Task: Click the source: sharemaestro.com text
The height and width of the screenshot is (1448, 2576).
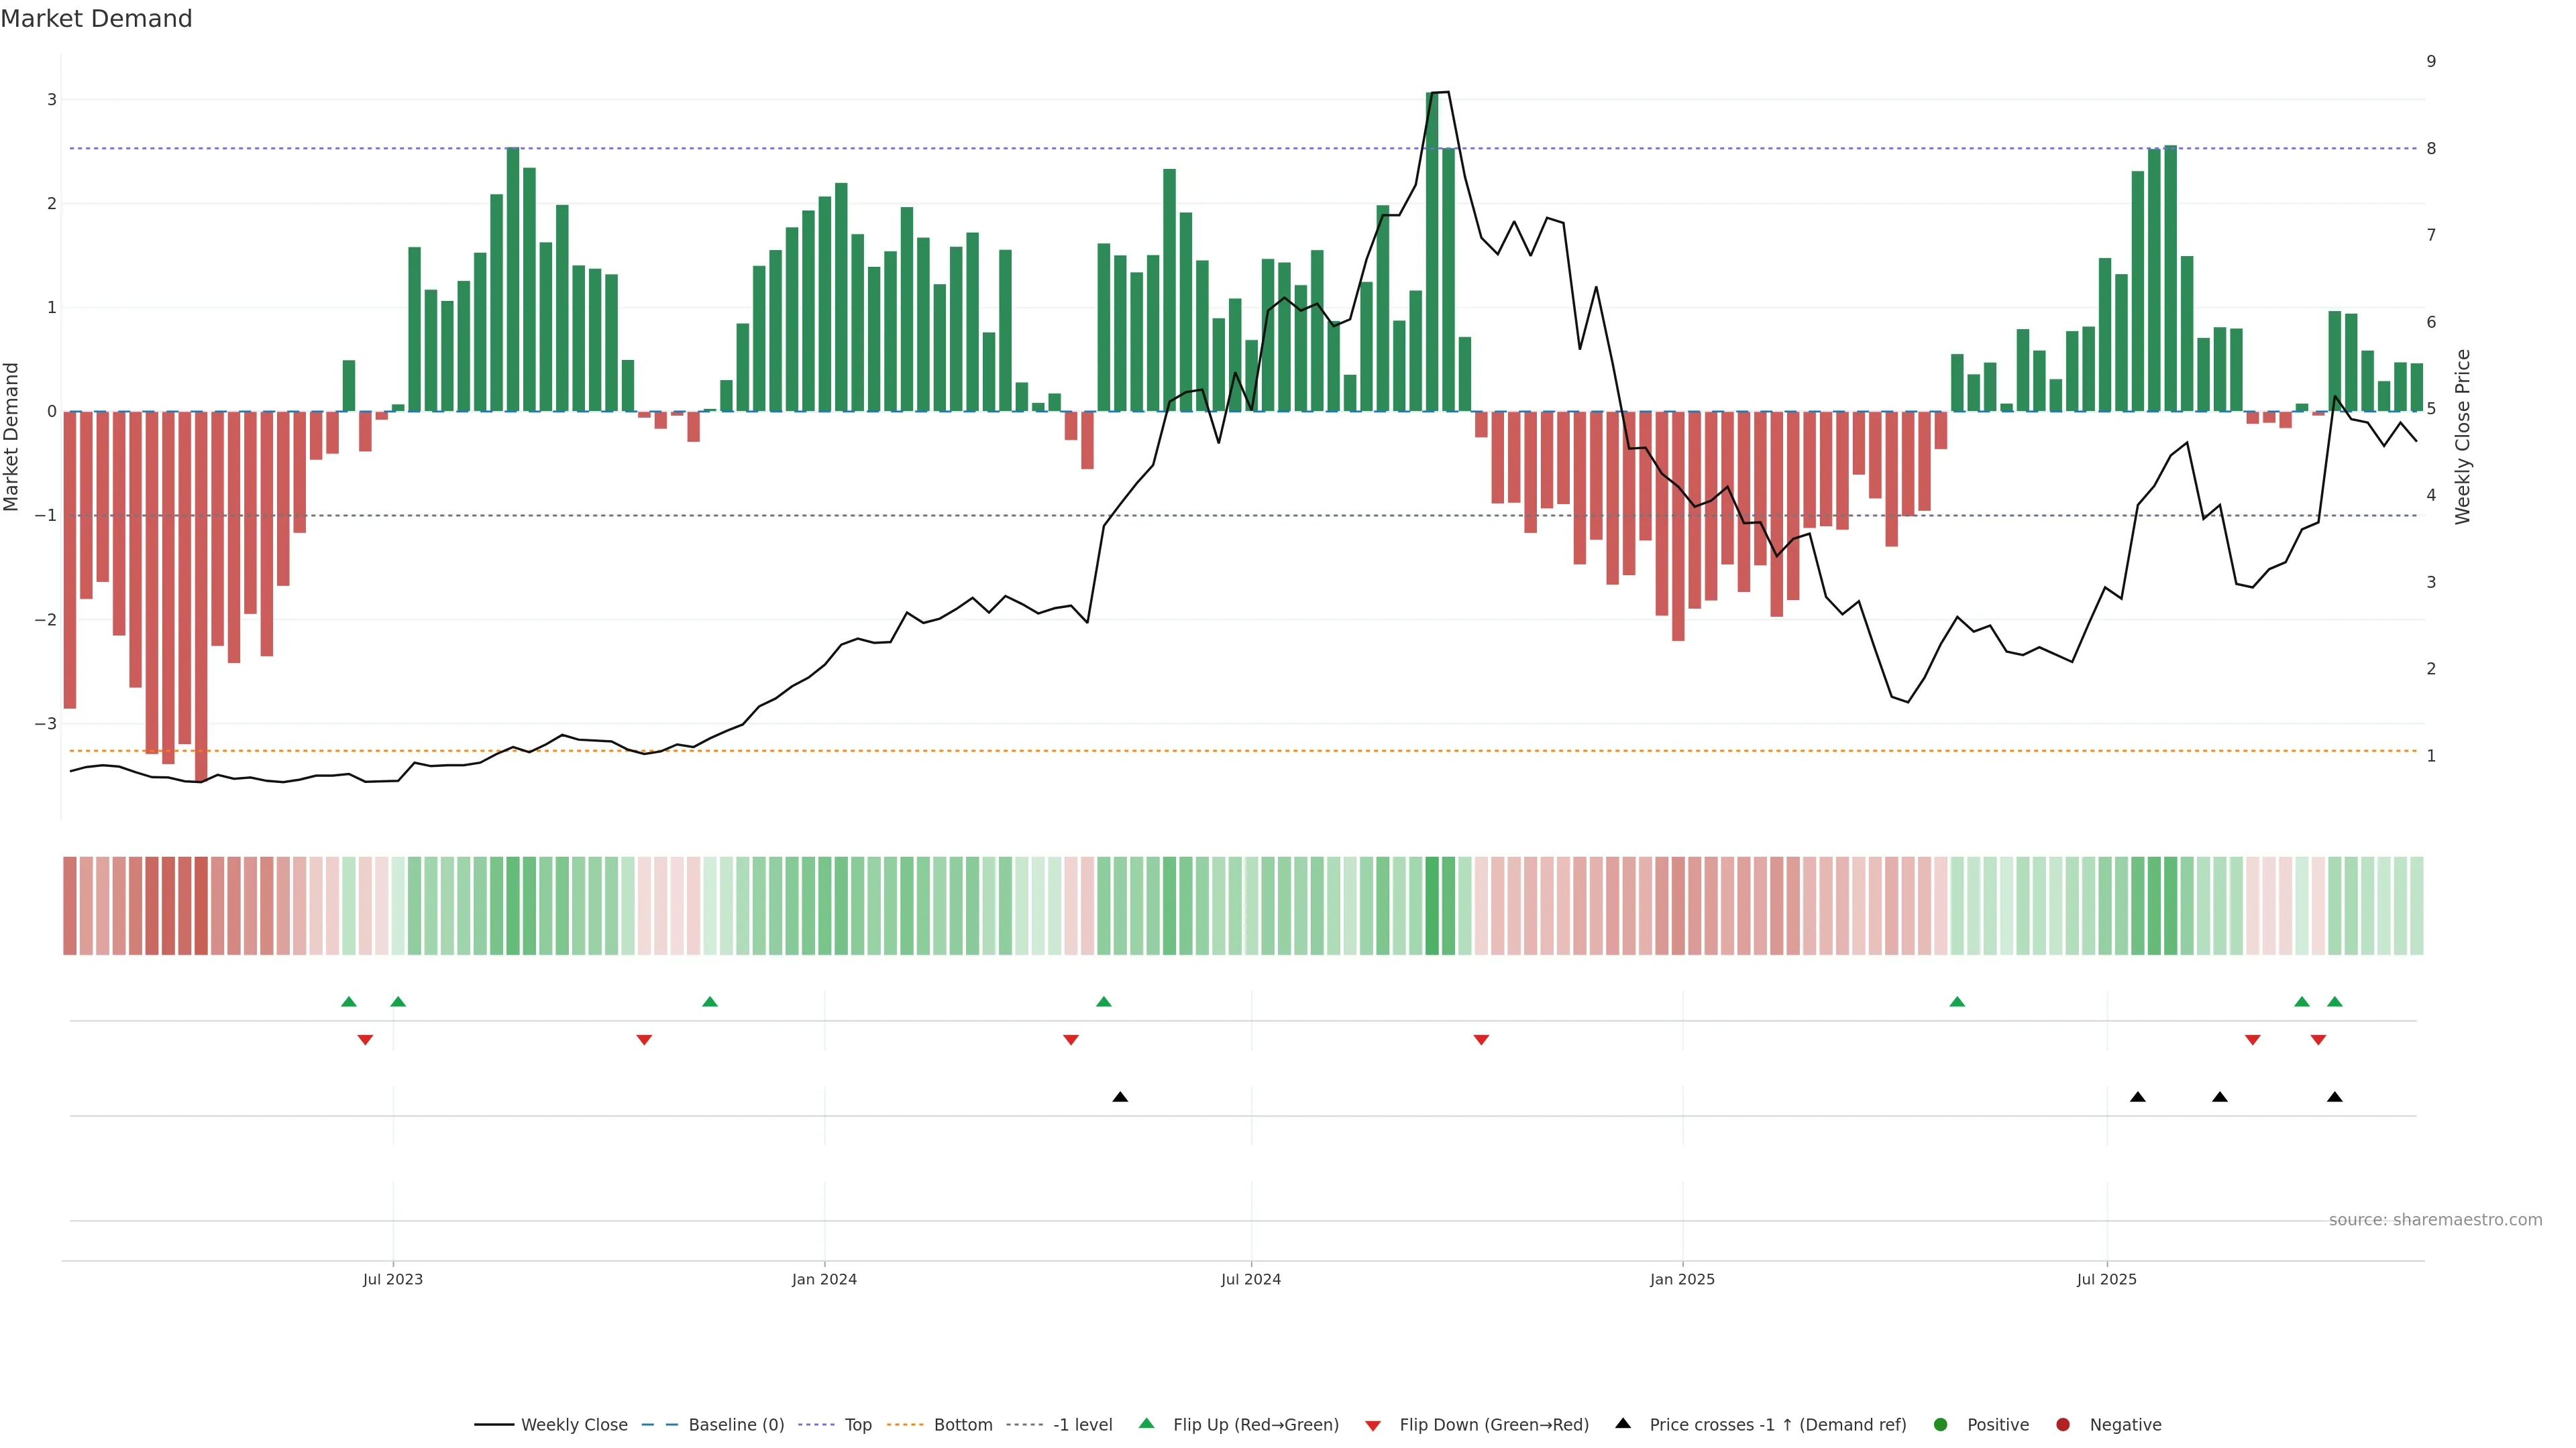Action: click(x=2435, y=1220)
